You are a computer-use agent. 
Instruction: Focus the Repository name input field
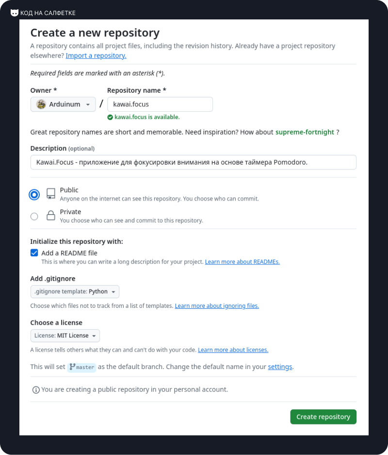(160, 104)
